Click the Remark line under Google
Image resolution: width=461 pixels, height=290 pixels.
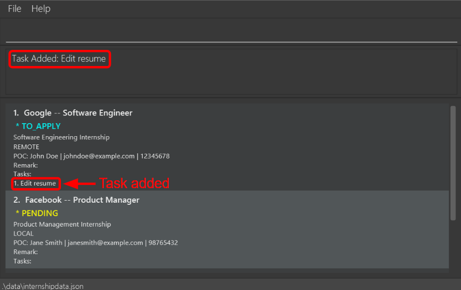[26, 165]
